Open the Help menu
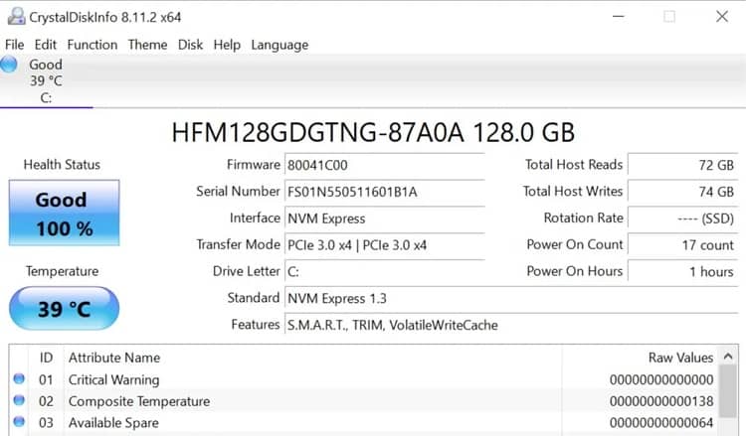This screenshot has width=746, height=436. (x=227, y=45)
